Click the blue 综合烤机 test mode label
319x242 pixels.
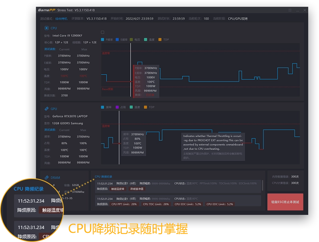(61, 19)
